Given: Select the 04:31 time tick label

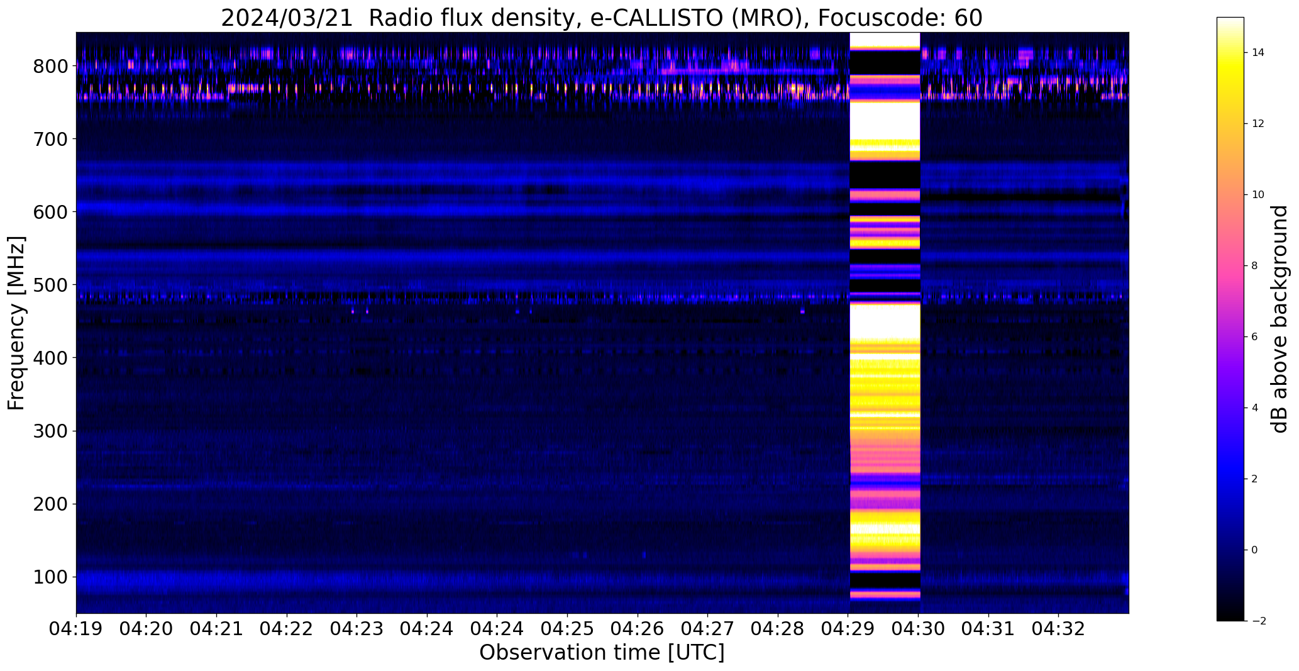Looking at the screenshot, I should [988, 629].
